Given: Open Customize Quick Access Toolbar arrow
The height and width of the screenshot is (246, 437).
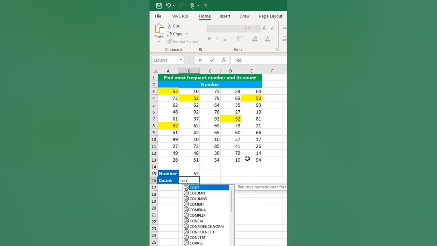Looking at the screenshot, I should click(206, 5).
